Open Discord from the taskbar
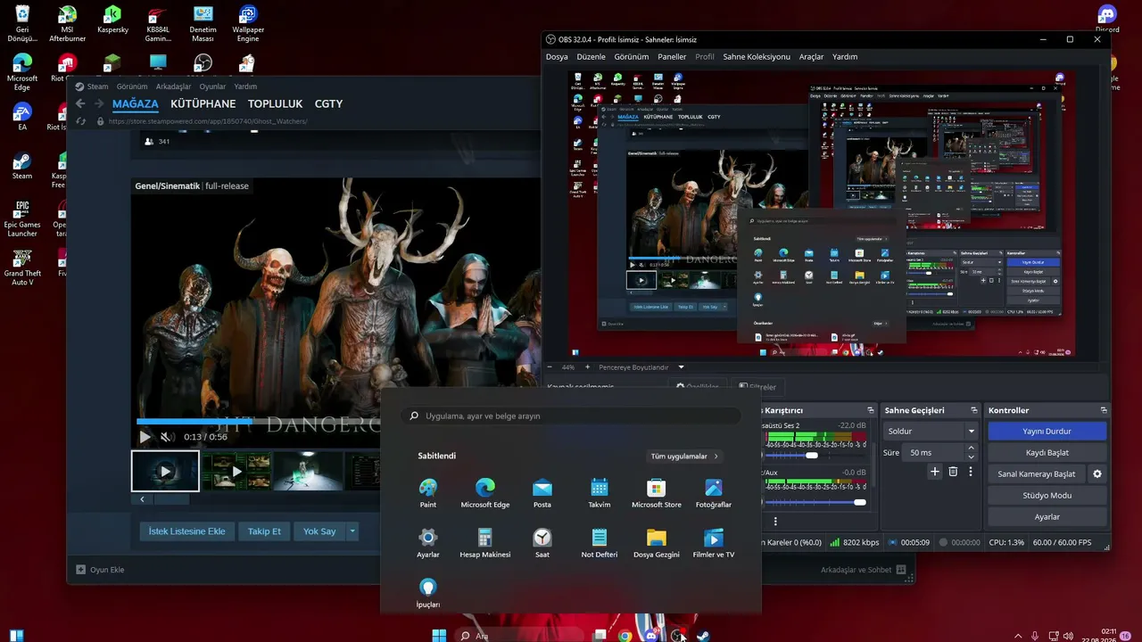 (651, 636)
